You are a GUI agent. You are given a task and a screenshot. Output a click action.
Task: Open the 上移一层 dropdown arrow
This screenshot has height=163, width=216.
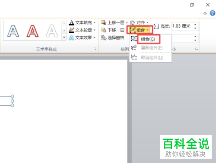click(x=127, y=22)
